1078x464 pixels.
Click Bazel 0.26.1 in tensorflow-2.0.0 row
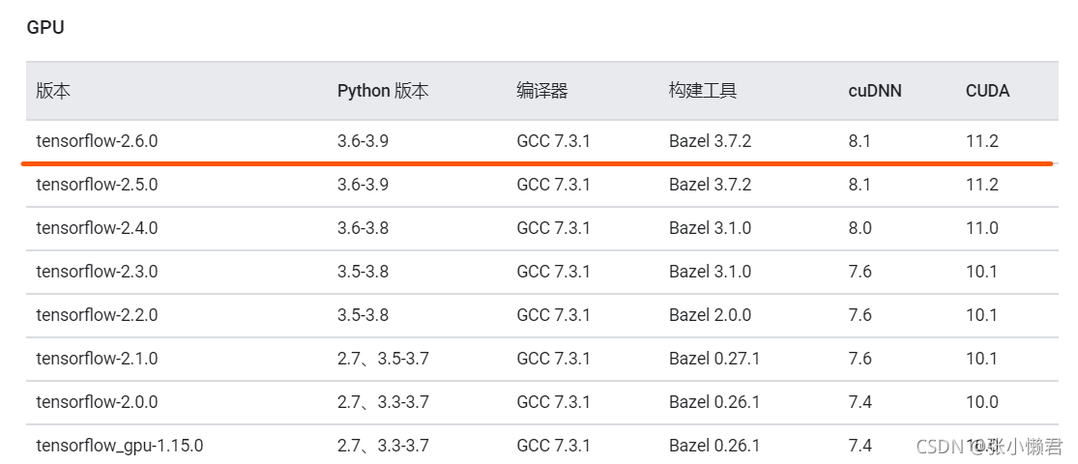714,401
